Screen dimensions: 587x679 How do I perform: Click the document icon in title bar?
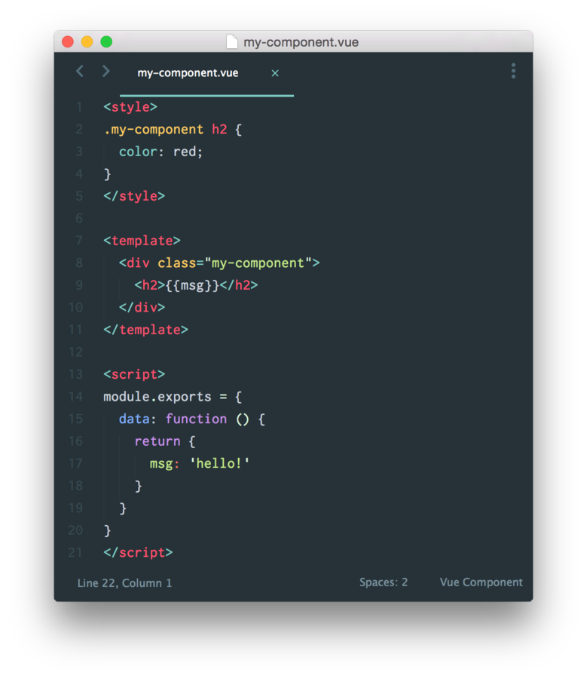coord(232,42)
